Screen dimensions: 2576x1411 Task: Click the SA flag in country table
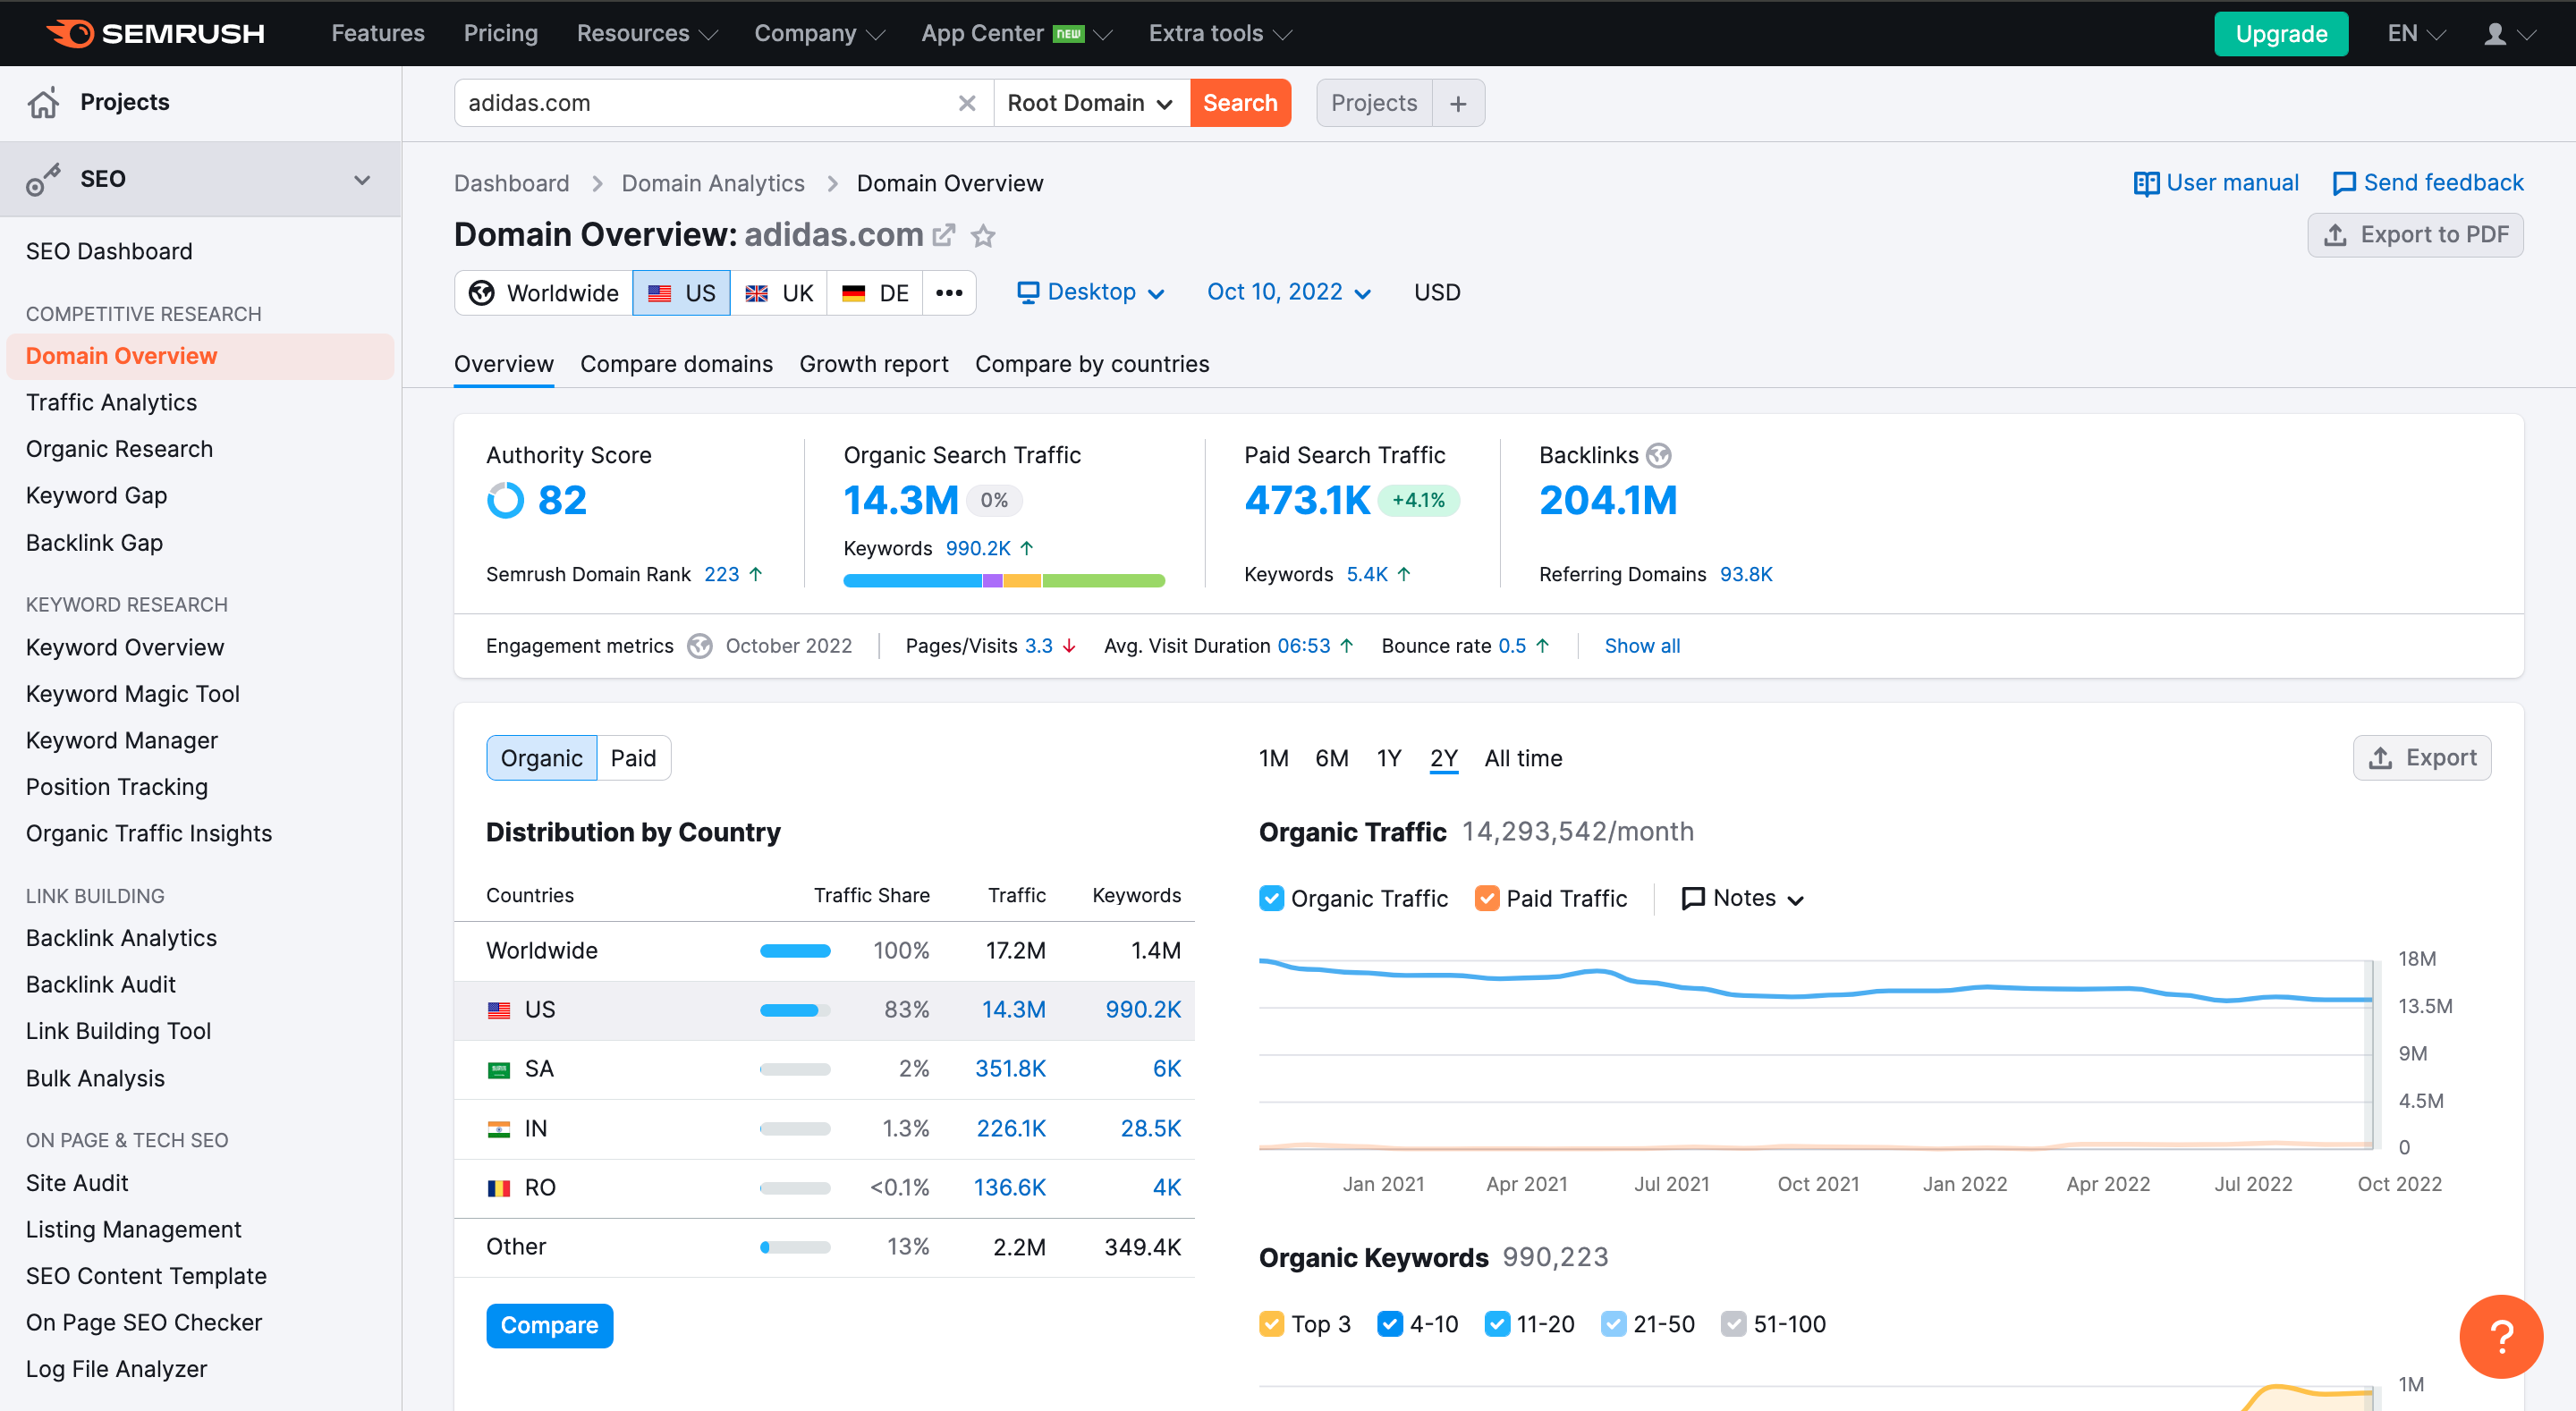[499, 1069]
